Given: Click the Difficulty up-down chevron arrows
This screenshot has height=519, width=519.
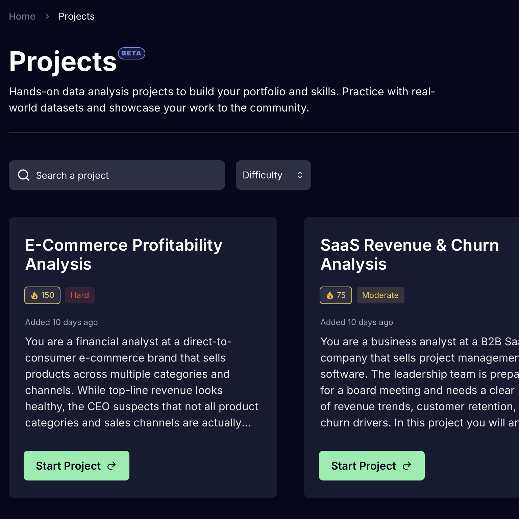Looking at the screenshot, I should [x=300, y=175].
